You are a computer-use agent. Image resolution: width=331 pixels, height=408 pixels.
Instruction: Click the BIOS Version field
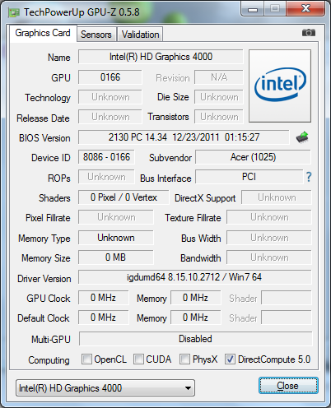[184, 137]
